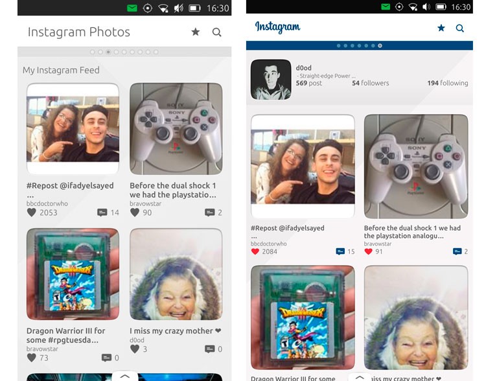
Task: Open the blue comment icon showing 15
Action: 341,251
